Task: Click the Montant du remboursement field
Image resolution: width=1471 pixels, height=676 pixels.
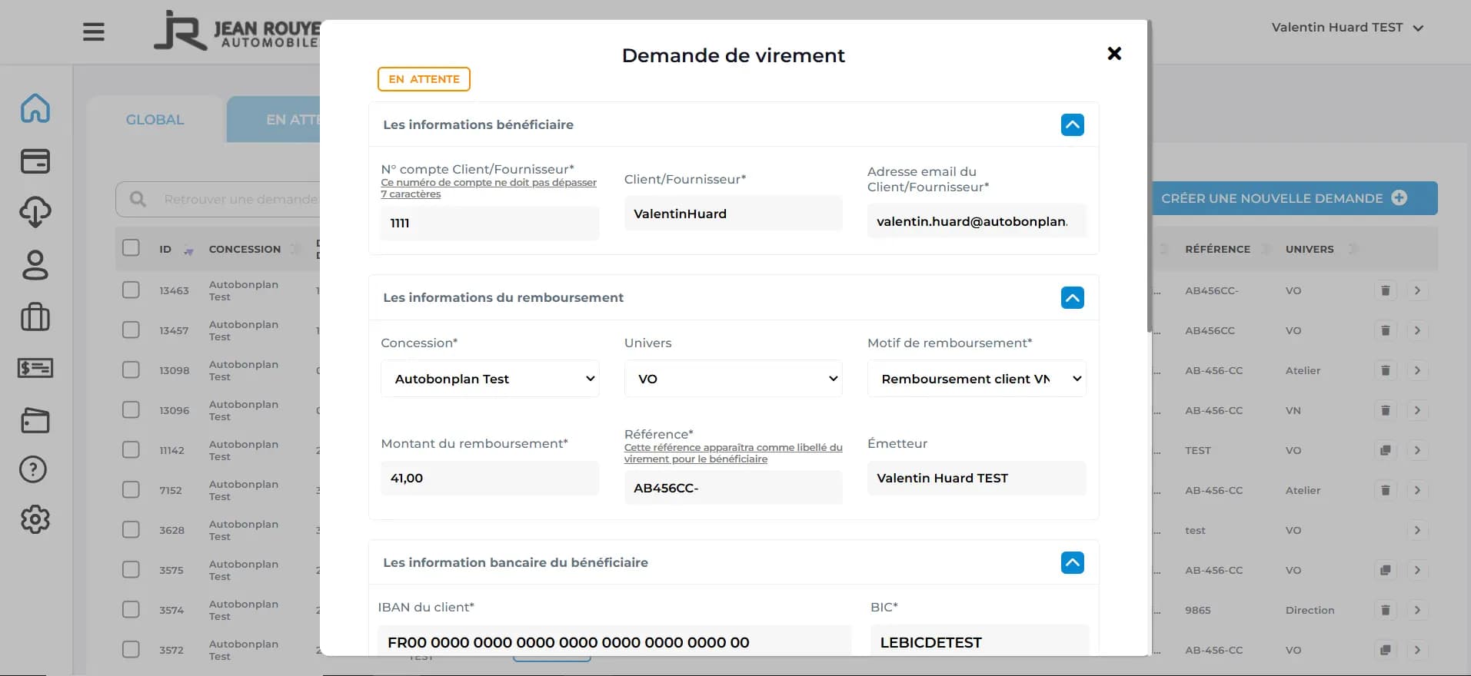Action: [490, 478]
